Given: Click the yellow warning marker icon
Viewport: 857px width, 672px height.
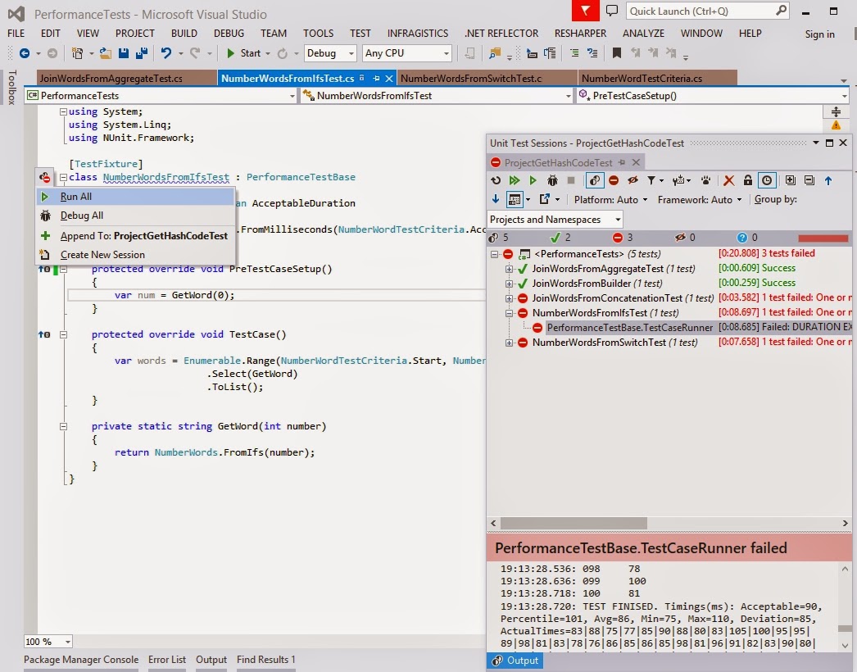Looking at the screenshot, I should tap(837, 125).
